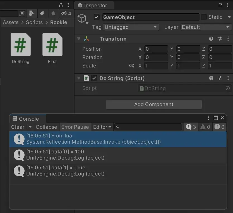Toggle error messages filter in console
Viewport: 233px width, 213px height.
pos(220,127)
